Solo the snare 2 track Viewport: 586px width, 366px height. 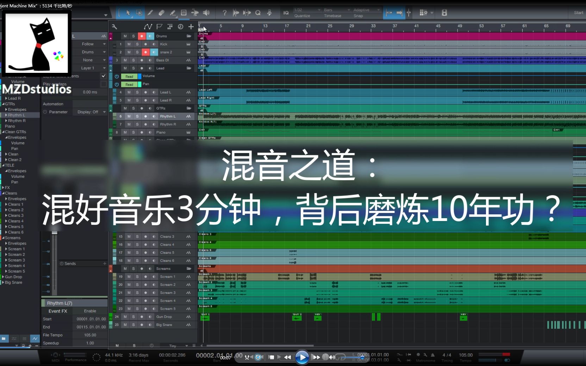point(137,52)
